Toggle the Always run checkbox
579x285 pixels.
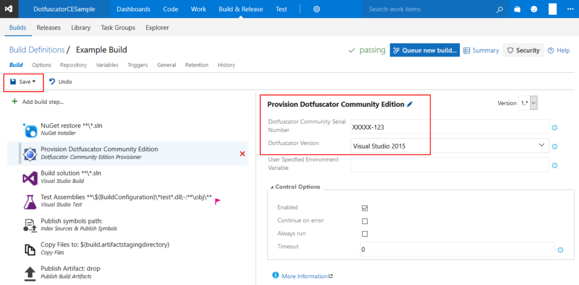pos(365,234)
